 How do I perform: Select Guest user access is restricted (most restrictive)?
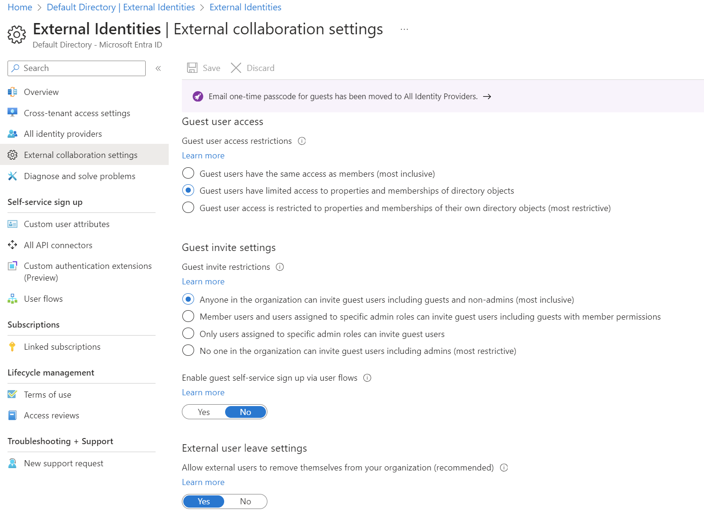(188, 207)
